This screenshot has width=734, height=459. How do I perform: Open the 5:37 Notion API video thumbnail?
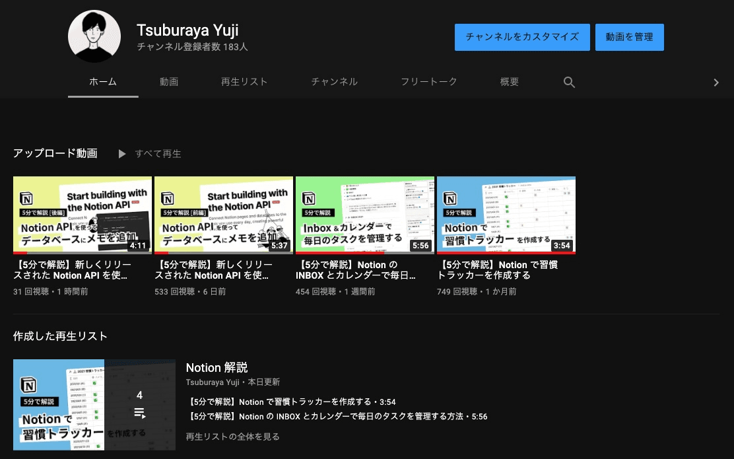coord(224,215)
